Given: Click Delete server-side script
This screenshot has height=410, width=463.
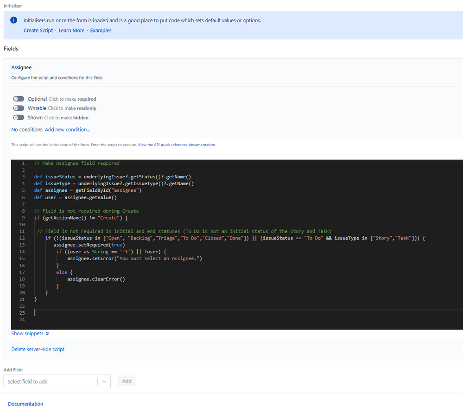Looking at the screenshot, I should pyautogui.click(x=38, y=349).
